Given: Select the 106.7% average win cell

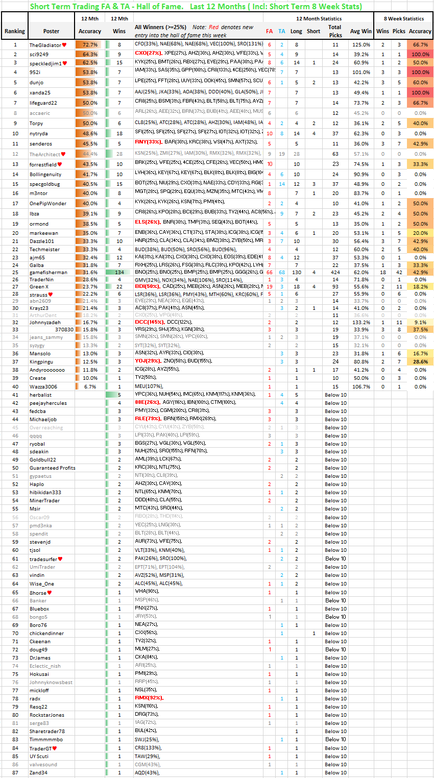Looking at the screenshot, I should (361, 386).
